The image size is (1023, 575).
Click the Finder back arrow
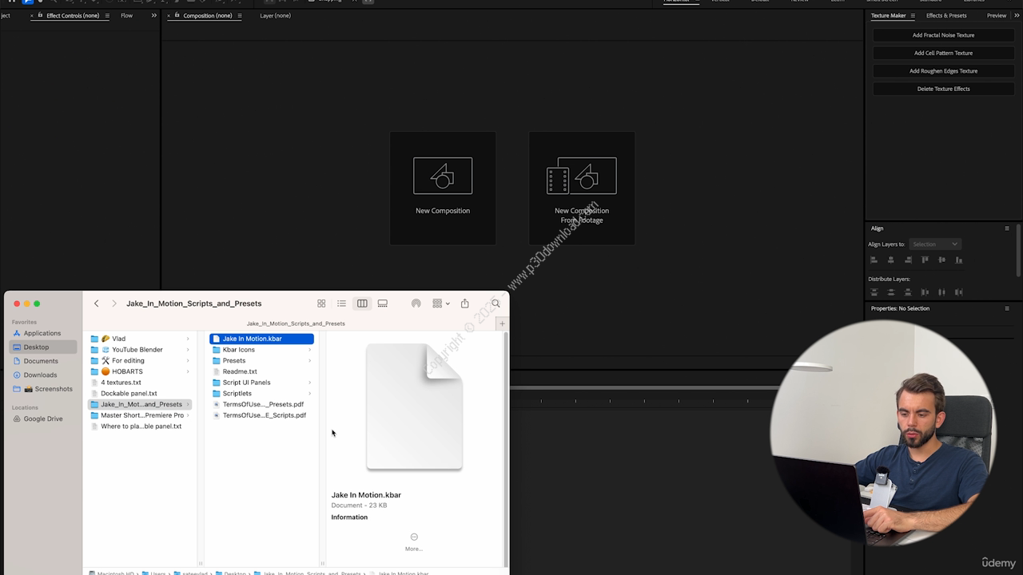click(97, 303)
